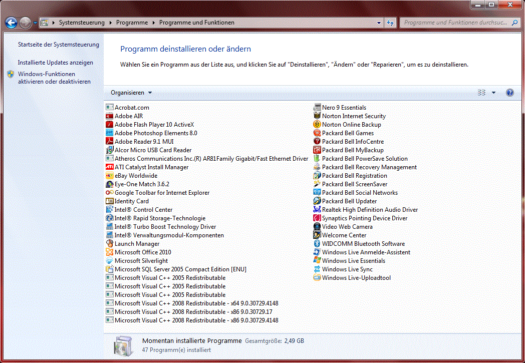Go back with the blue back arrow
Screen dimensions: 525x363
[x=12, y=23]
